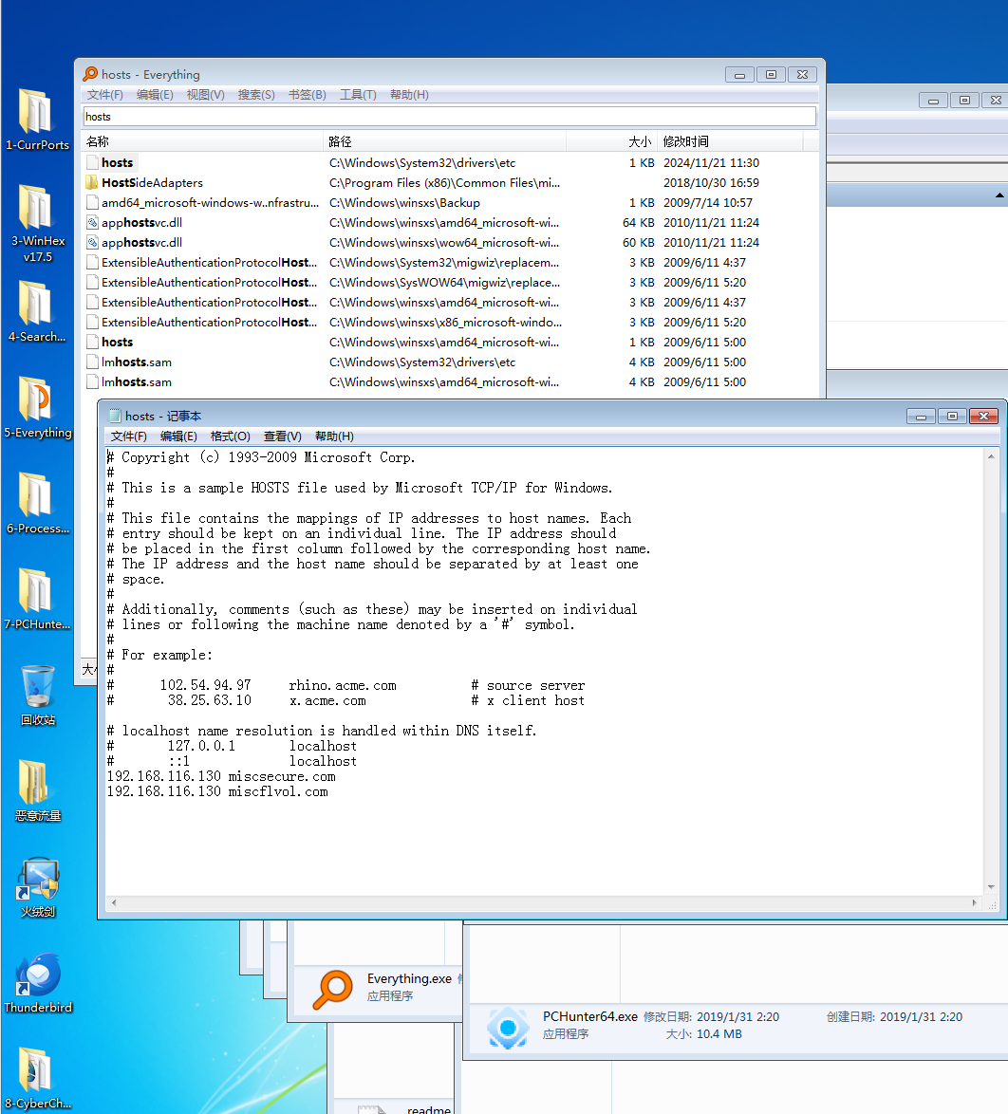Click the Notepad scrollbar down arrow

(x=991, y=887)
